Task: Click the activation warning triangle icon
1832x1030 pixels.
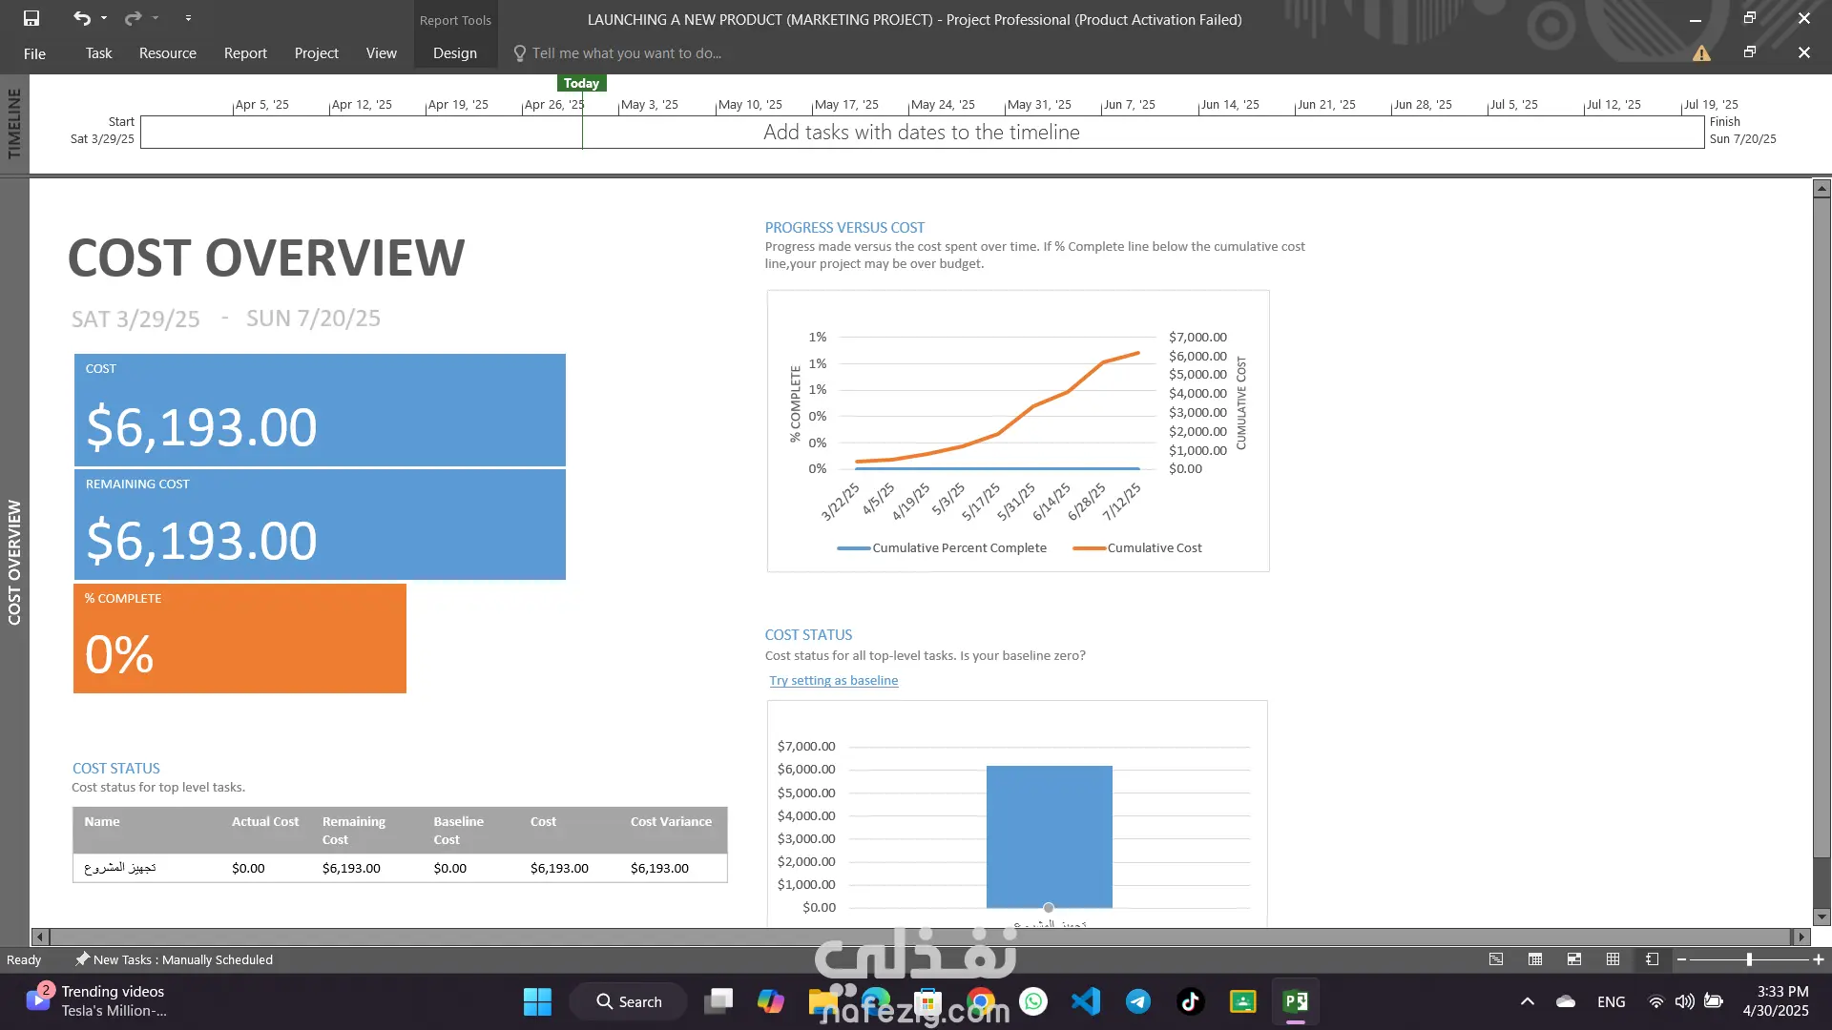Action: [x=1701, y=53]
